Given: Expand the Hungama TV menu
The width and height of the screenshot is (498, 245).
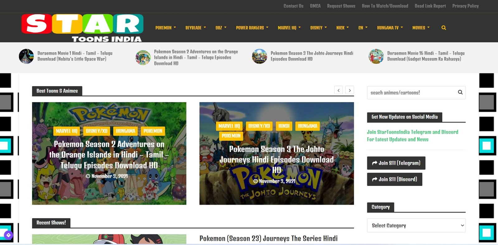Looking at the screenshot, I should click(x=390, y=28).
